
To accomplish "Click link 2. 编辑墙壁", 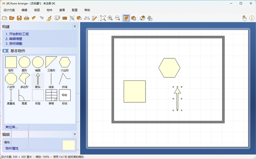I will click(x=14, y=39).
